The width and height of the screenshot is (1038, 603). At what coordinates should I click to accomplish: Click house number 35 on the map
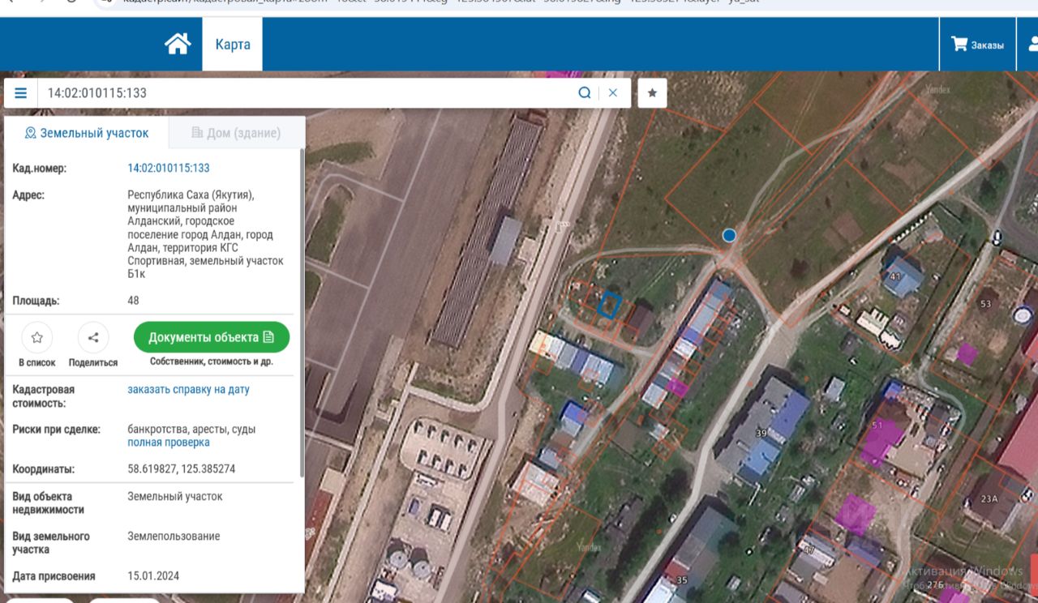click(682, 579)
